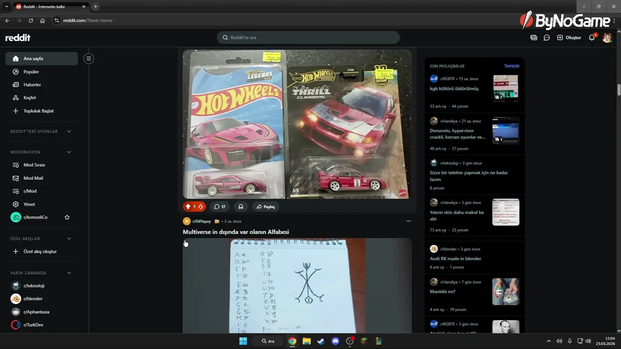Open the notifications bell
Viewport: 621px width, 349px height.
tap(592, 37)
